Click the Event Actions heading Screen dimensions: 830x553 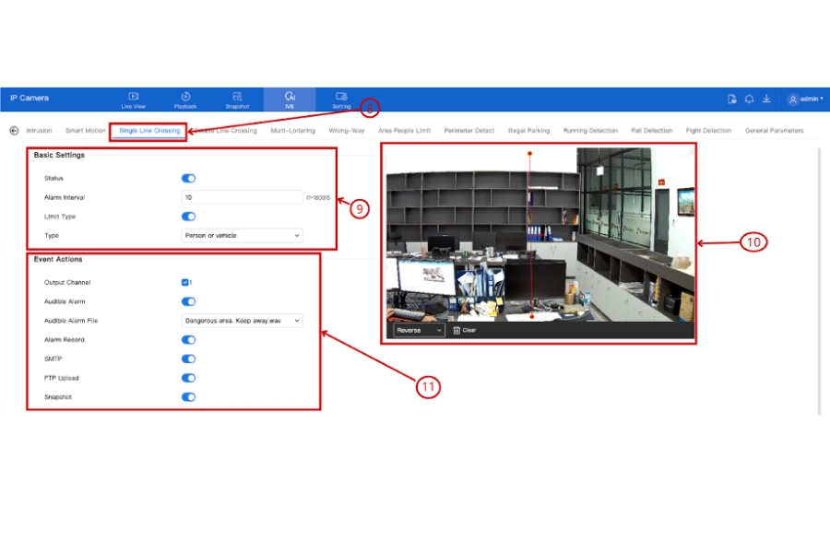(x=58, y=259)
